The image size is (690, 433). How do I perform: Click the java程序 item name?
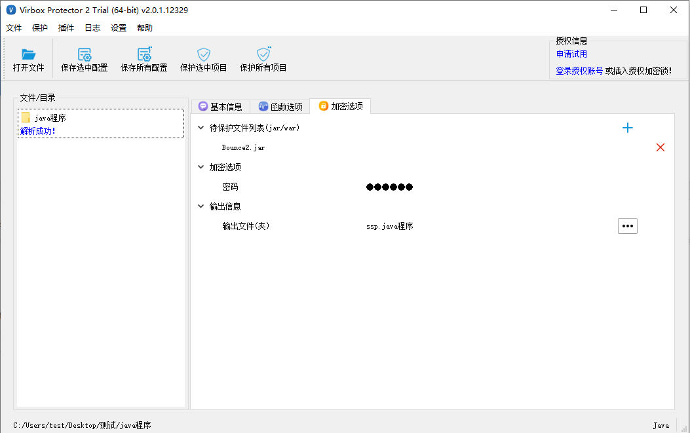[50, 118]
